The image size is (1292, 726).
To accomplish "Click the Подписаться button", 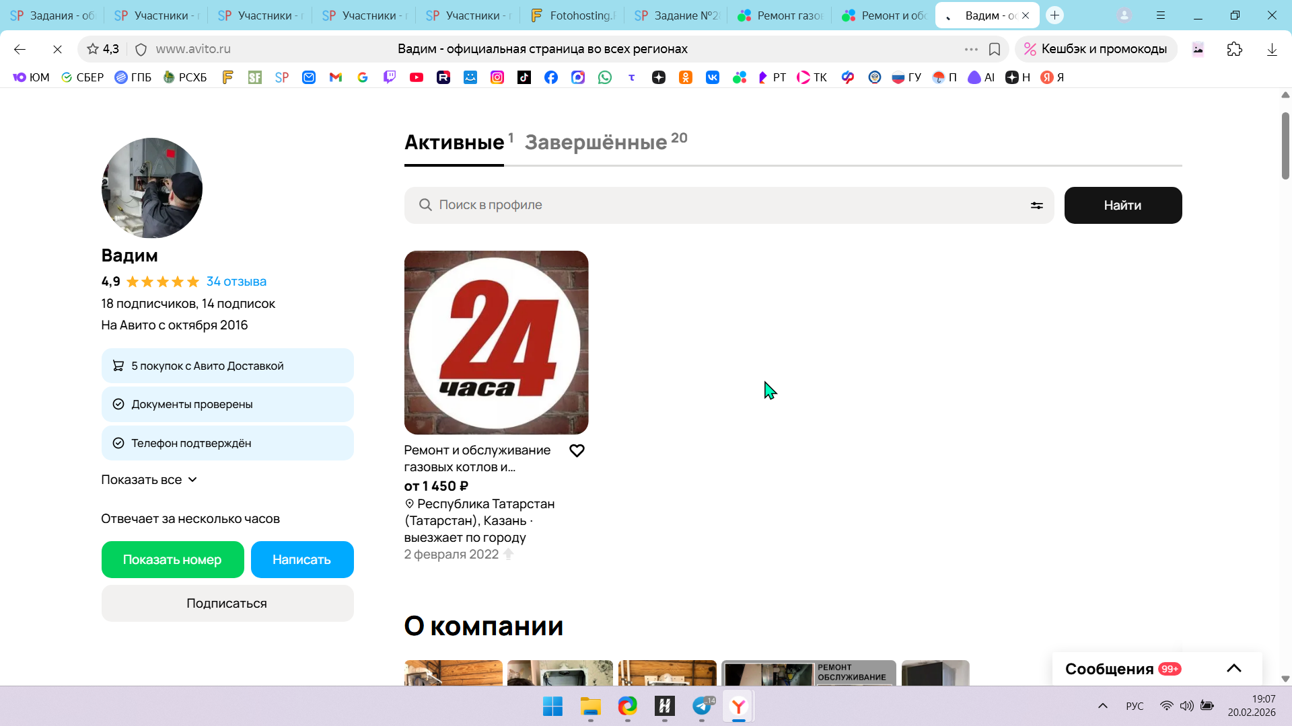I will [x=227, y=603].
